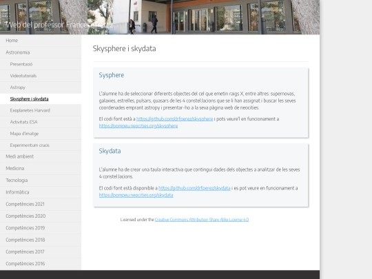Open Exoplanetes Harvard page

(x=41, y=110)
